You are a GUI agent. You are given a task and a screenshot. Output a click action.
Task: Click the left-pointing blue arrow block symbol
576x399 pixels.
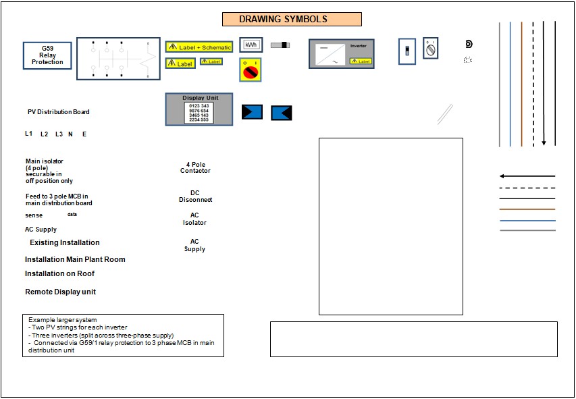(282, 113)
